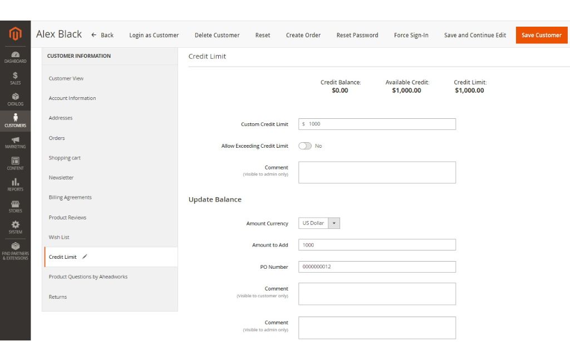The height and width of the screenshot is (361, 570).
Task: Open the Customers menu in sidebar
Action: click(x=15, y=121)
